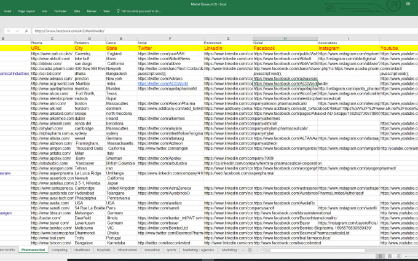The image size is (418, 261).
Task: Switch to the Computing sheet tab
Action: tap(60, 250)
